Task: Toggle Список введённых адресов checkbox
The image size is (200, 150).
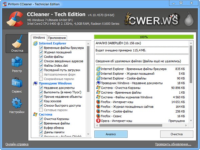Action: (x=41, y=61)
